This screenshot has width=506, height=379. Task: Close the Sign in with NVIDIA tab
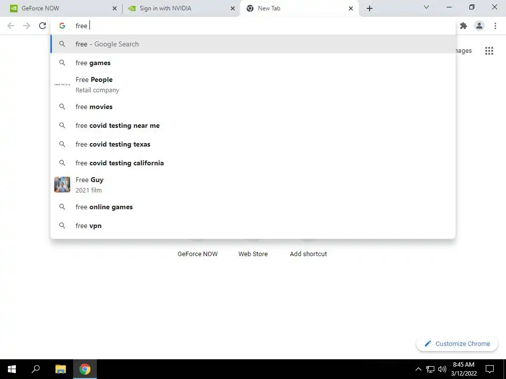[x=233, y=8]
